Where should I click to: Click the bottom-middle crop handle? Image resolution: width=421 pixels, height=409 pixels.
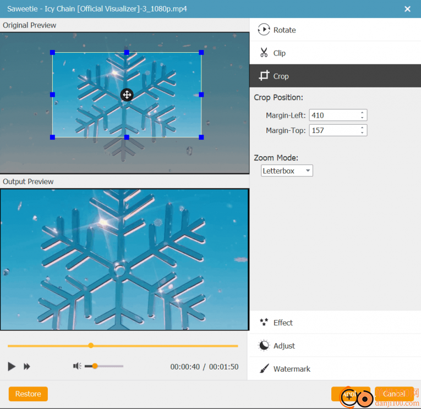click(127, 137)
